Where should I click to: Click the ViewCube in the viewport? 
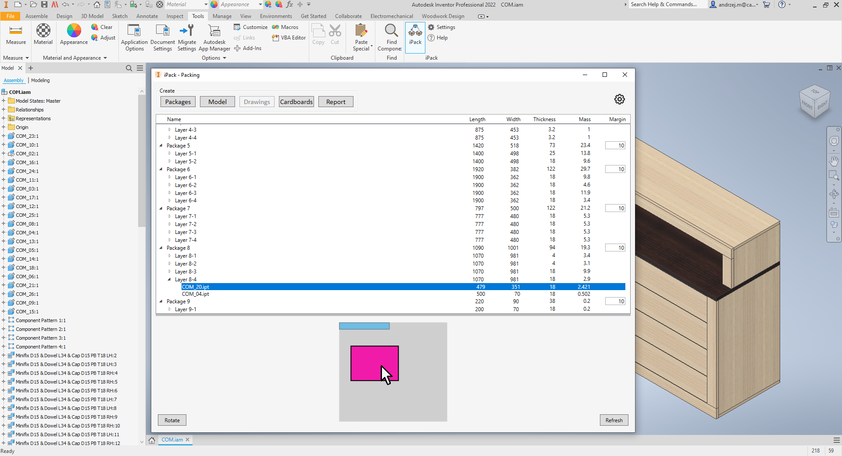815,102
